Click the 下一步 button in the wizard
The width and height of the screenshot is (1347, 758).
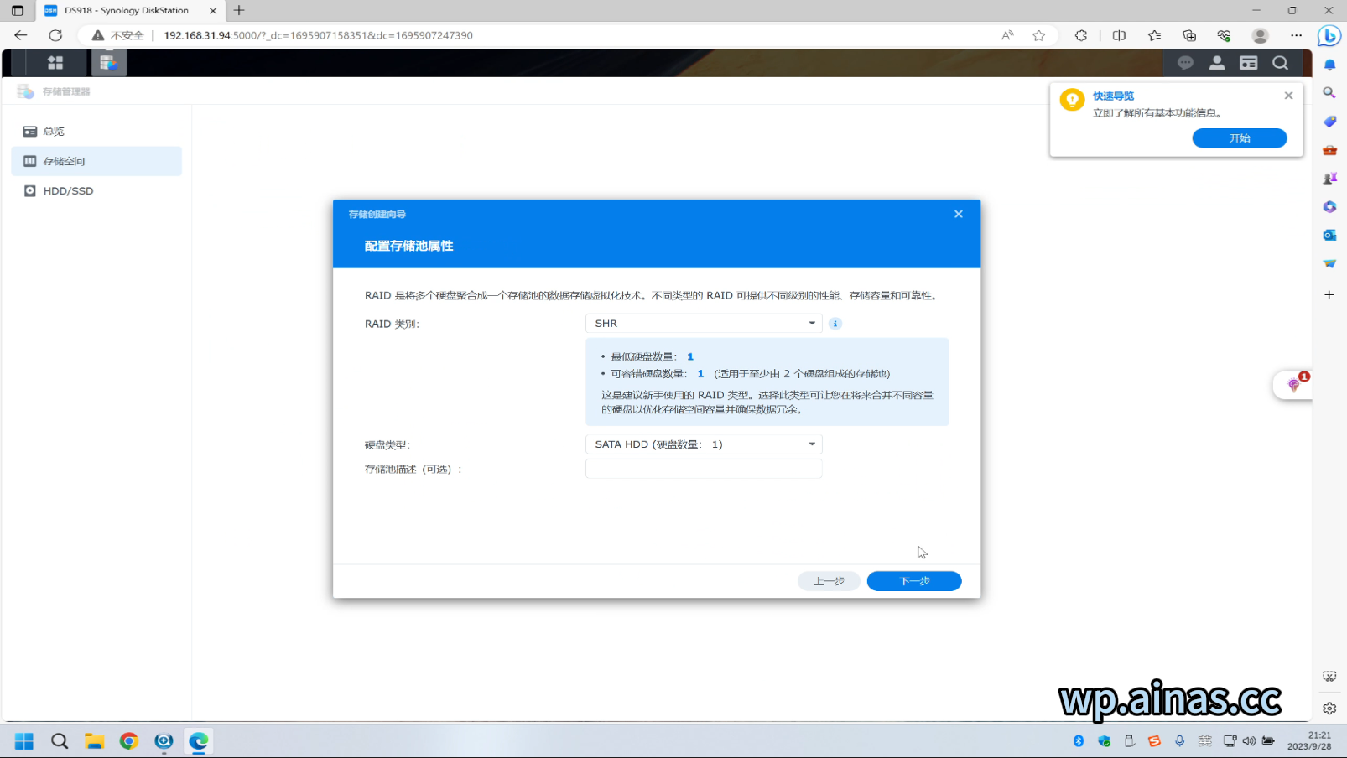[913, 580]
